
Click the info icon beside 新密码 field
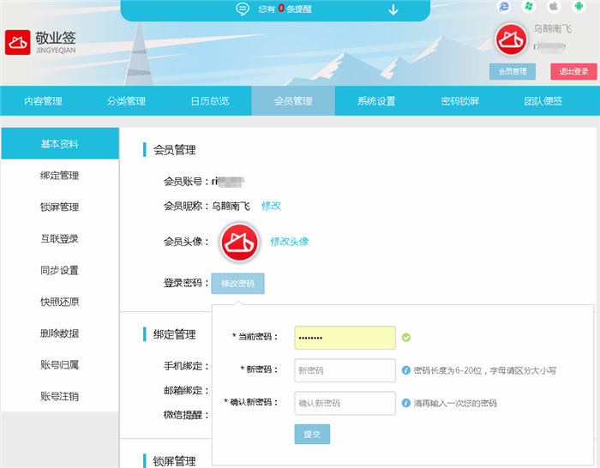tap(405, 370)
